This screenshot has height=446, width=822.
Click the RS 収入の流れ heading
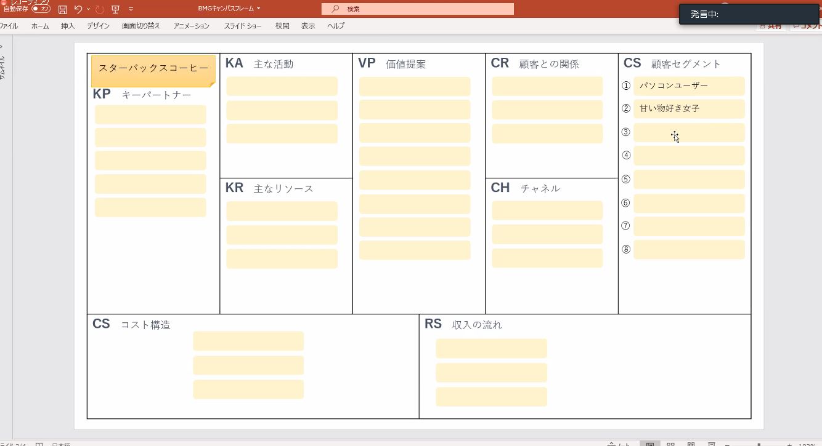(463, 324)
